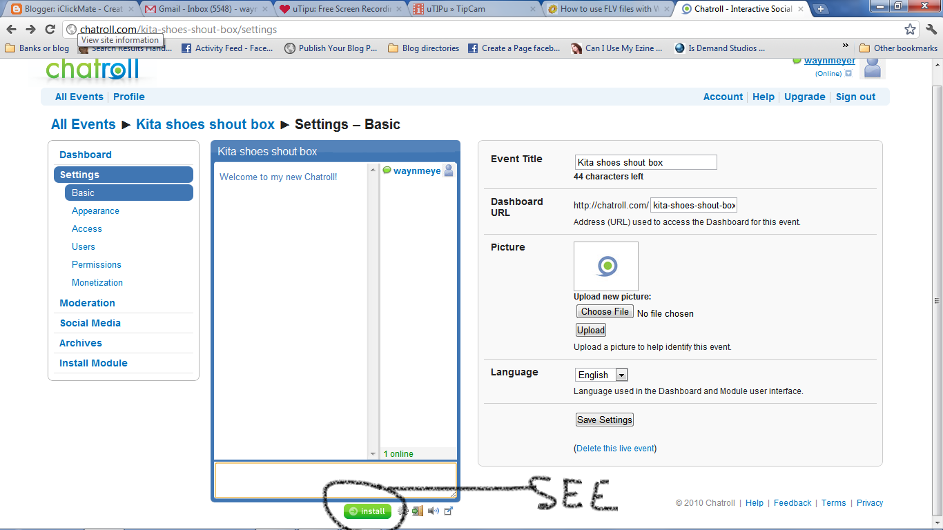943x530 pixels.
Task: Open Activity Feed Facebook bookmark
Action: 227,48
